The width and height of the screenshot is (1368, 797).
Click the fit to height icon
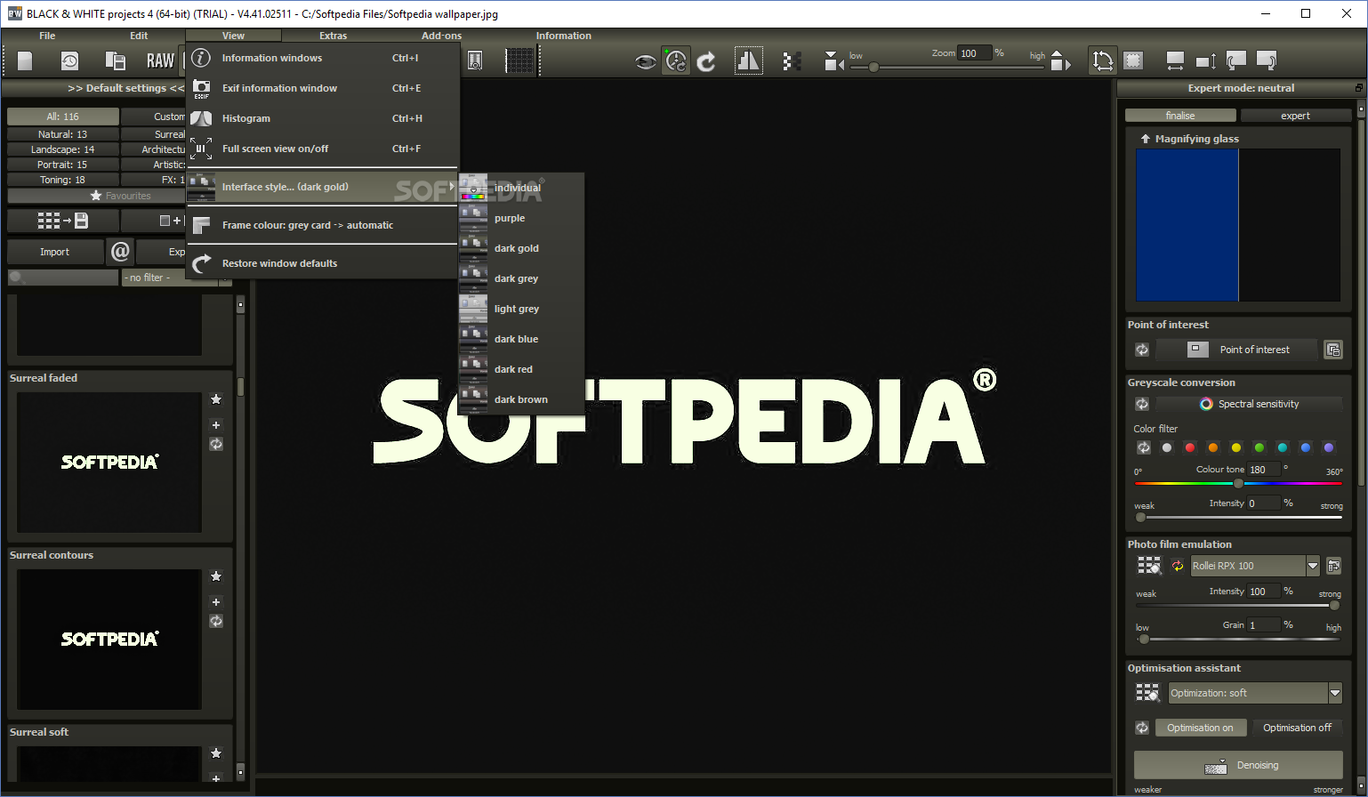(1206, 61)
